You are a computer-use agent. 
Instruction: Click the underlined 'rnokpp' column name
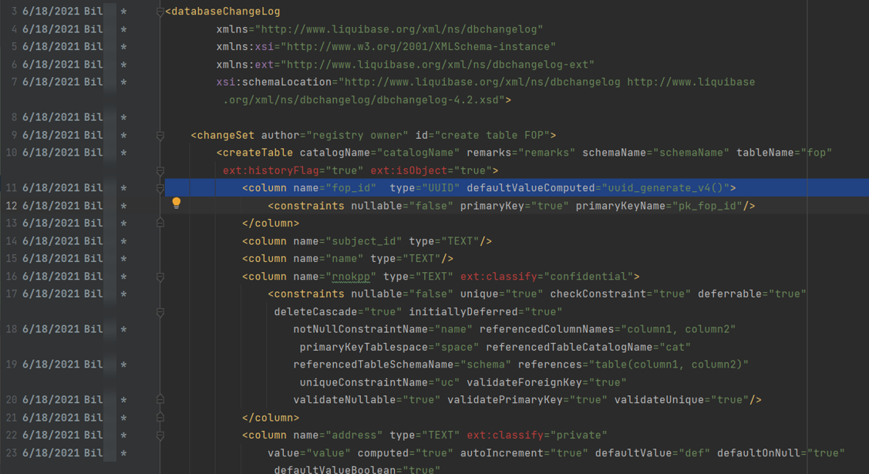point(351,277)
